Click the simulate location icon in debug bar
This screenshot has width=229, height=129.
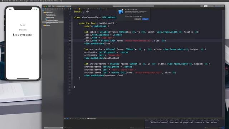pos(86,119)
